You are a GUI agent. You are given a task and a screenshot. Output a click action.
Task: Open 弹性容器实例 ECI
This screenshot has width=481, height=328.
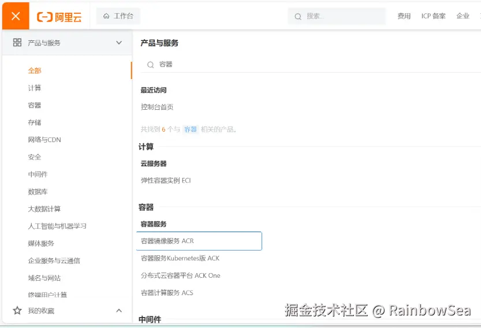(166, 180)
